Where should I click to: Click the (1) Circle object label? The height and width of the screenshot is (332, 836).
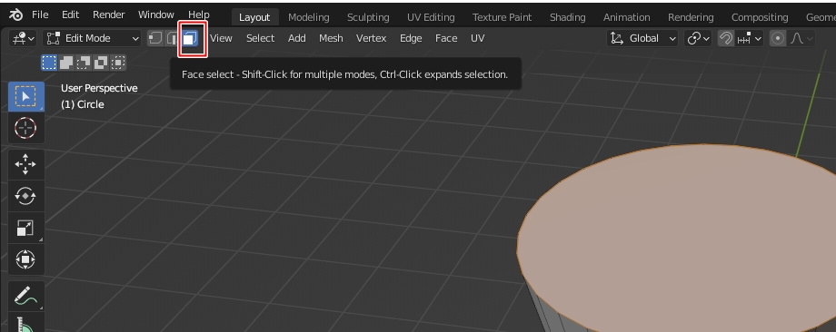[x=82, y=104]
